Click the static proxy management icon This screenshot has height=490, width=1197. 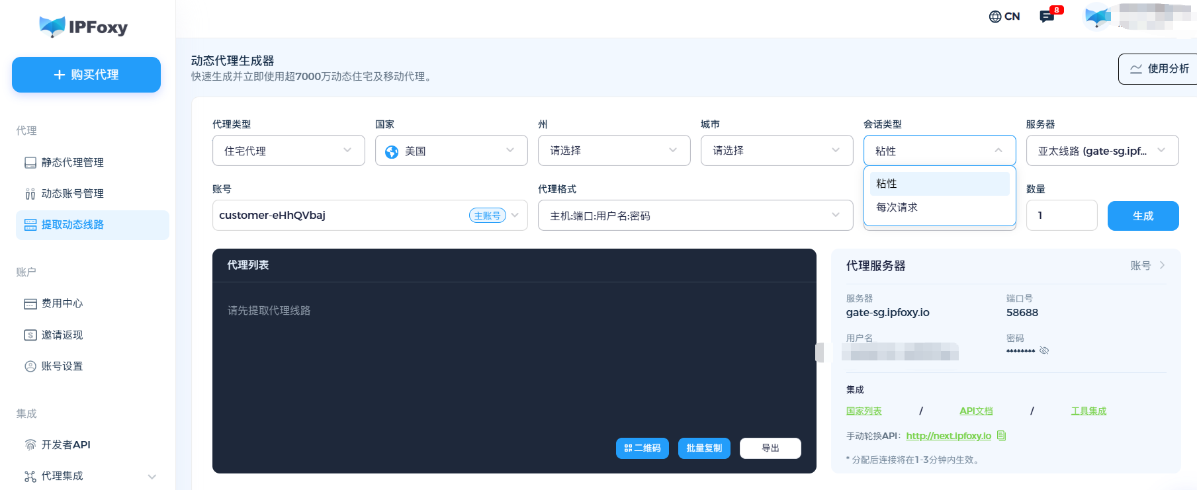coord(30,163)
